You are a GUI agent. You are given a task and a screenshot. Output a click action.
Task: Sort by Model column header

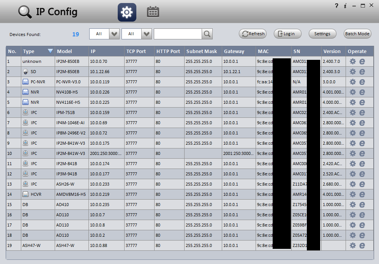[x=72, y=52]
